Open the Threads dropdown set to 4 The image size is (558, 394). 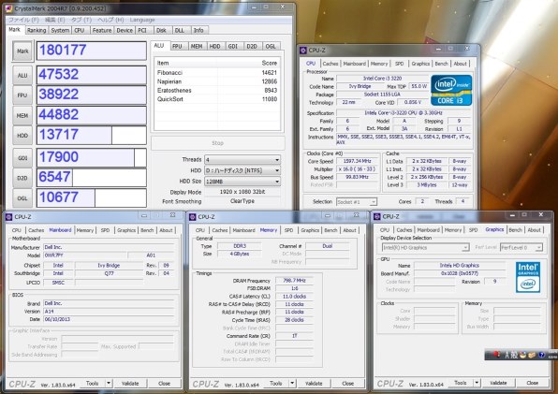pos(242,160)
